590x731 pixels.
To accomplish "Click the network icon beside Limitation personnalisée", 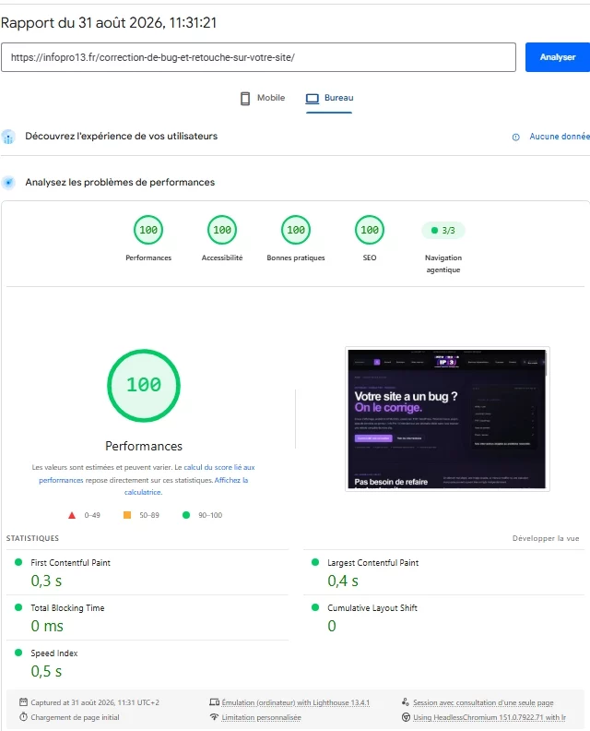I will pyautogui.click(x=214, y=717).
